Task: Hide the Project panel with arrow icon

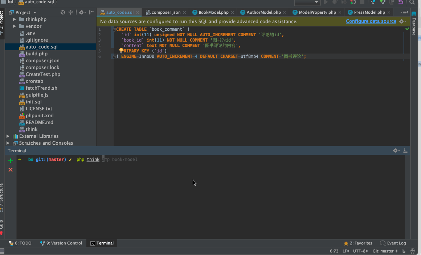Action: 91,12
